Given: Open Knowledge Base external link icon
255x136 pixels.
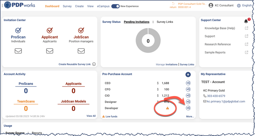Looking at the screenshot, I should [246, 28].
